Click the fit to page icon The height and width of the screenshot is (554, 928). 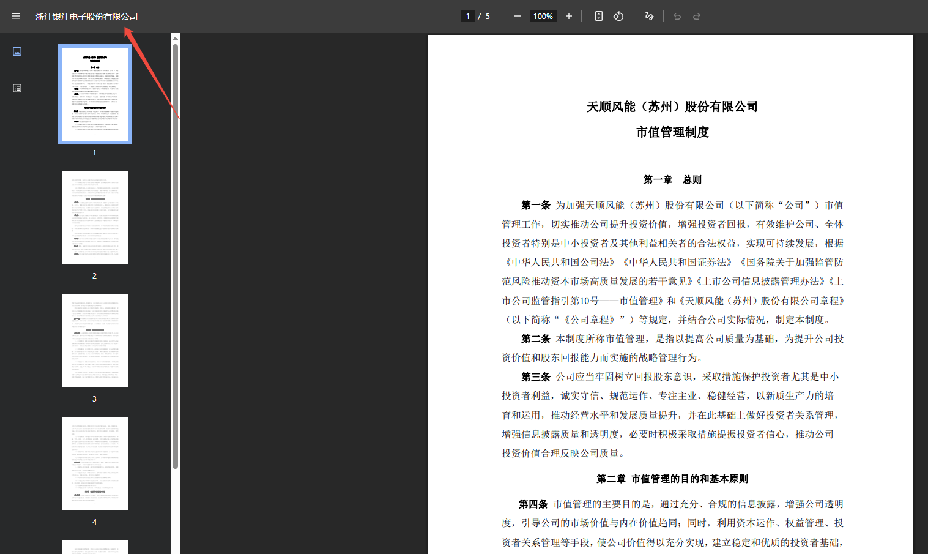599,17
